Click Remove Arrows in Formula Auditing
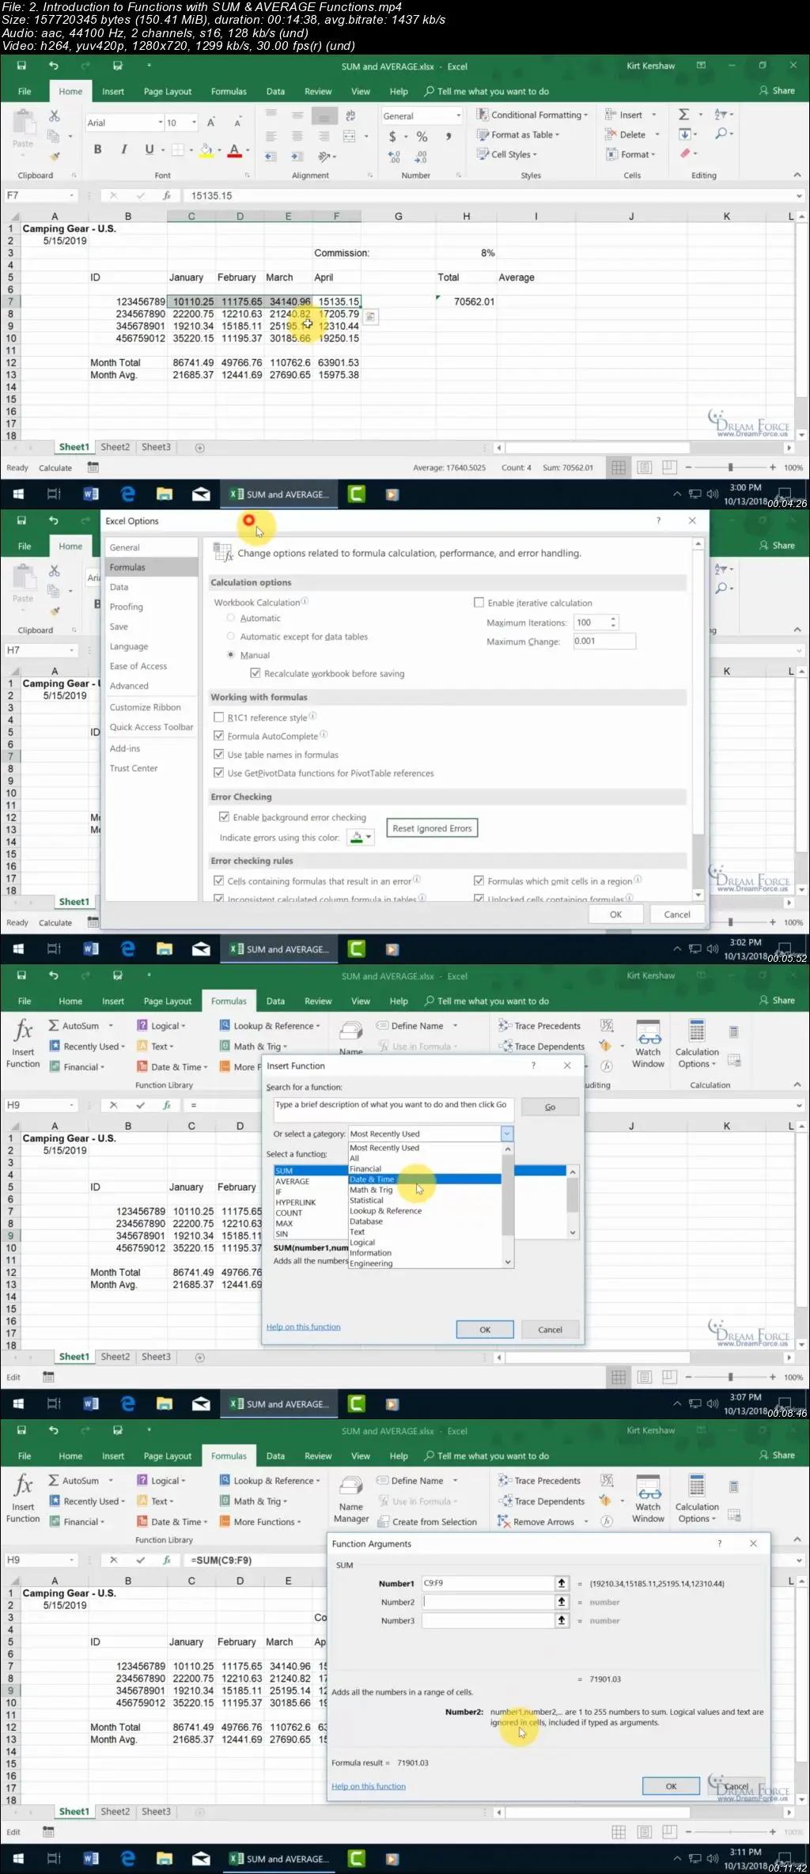This screenshot has width=810, height=1874. 536,1521
